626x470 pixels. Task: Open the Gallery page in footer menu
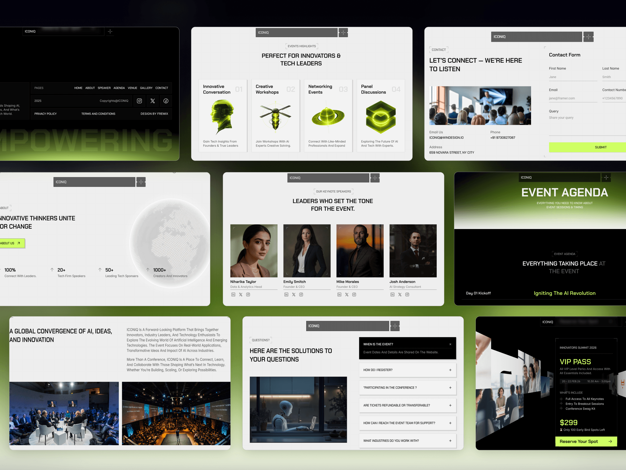[146, 88]
